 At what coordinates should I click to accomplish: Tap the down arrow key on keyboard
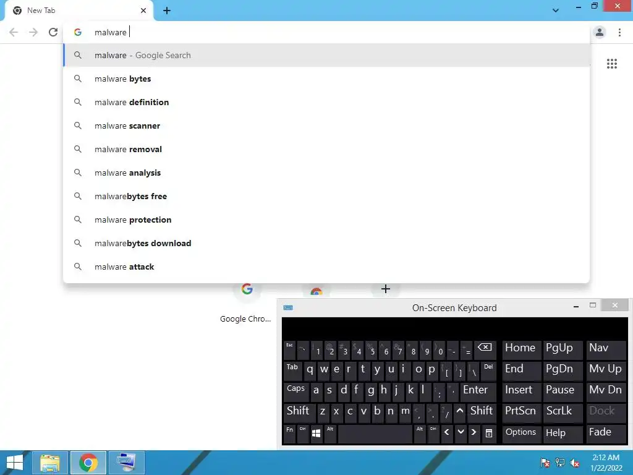pyautogui.click(x=461, y=434)
